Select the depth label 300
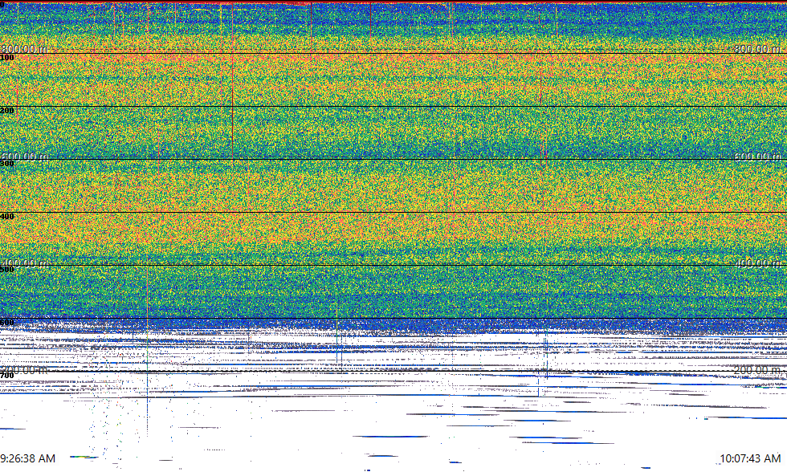The width and height of the screenshot is (787, 472). (7, 164)
